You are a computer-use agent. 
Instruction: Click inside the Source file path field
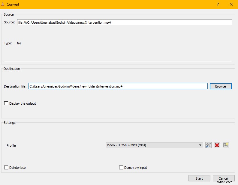click(x=124, y=22)
